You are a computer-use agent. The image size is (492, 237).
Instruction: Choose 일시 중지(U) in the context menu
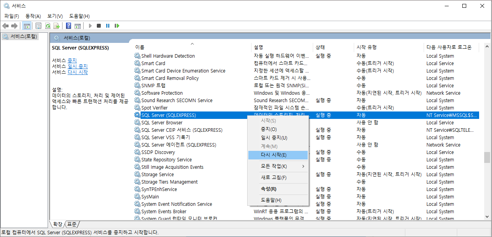coord(278,138)
